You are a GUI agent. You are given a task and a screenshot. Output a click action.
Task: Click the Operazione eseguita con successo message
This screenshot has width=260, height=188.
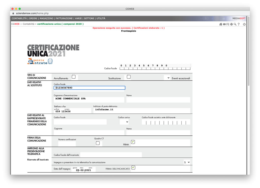(128, 28)
